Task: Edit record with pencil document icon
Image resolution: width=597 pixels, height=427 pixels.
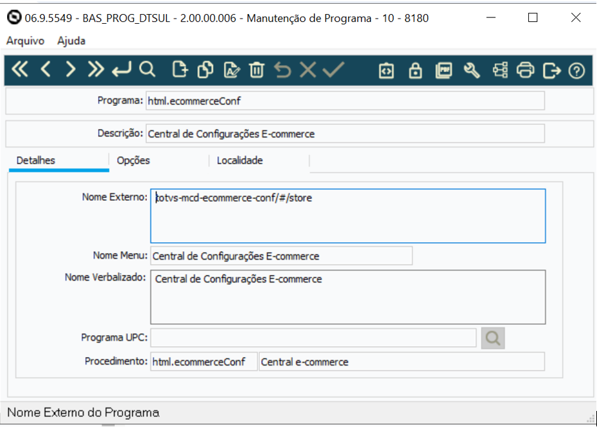Action: pyautogui.click(x=232, y=70)
